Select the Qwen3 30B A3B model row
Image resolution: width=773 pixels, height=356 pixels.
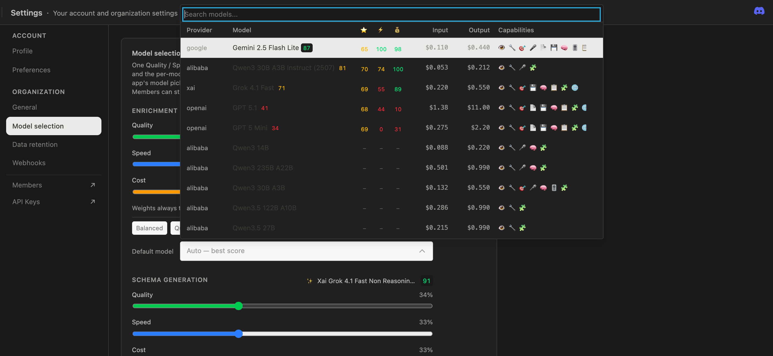[392, 188]
